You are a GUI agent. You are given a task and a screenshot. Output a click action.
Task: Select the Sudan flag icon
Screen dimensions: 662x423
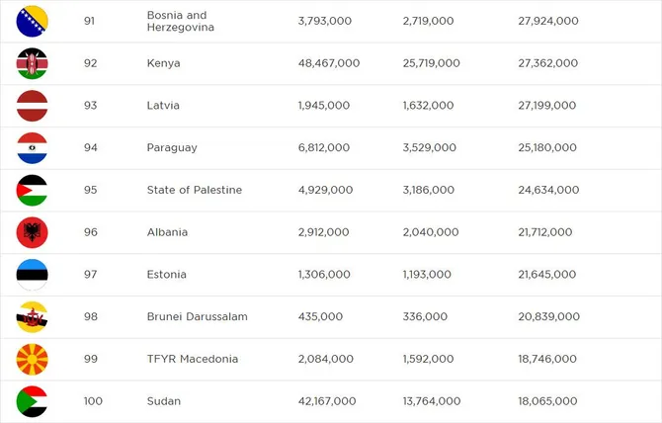click(x=32, y=401)
